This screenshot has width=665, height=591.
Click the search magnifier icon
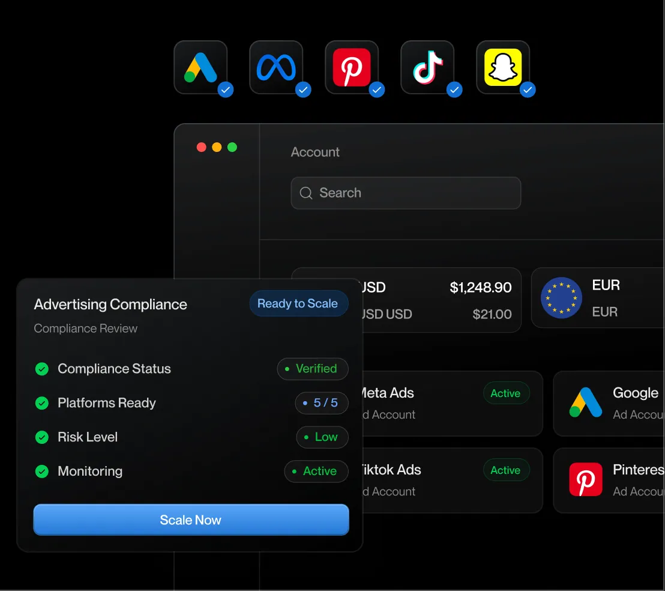click(306, 193)
